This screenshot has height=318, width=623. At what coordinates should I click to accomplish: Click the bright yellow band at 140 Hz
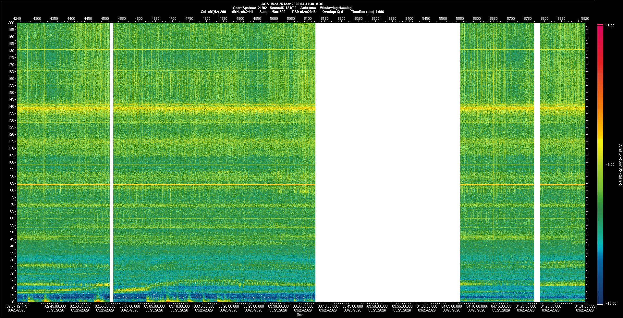[x=214, y=108]
